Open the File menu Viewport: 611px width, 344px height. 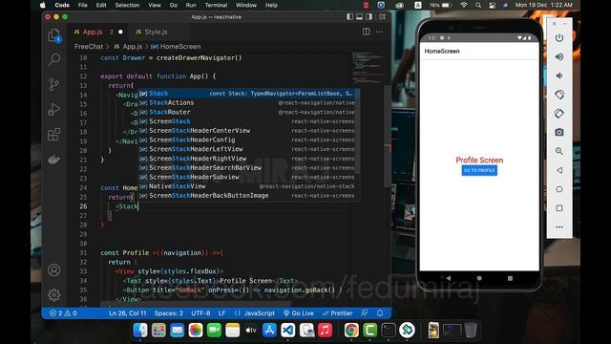pos(83,5)
